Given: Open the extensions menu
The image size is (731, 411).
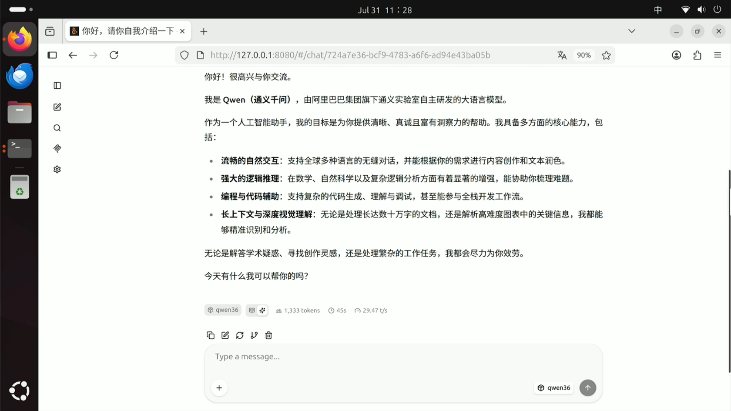Looking at the screenshot, I should pyautogui.click(x=697, y=55).
